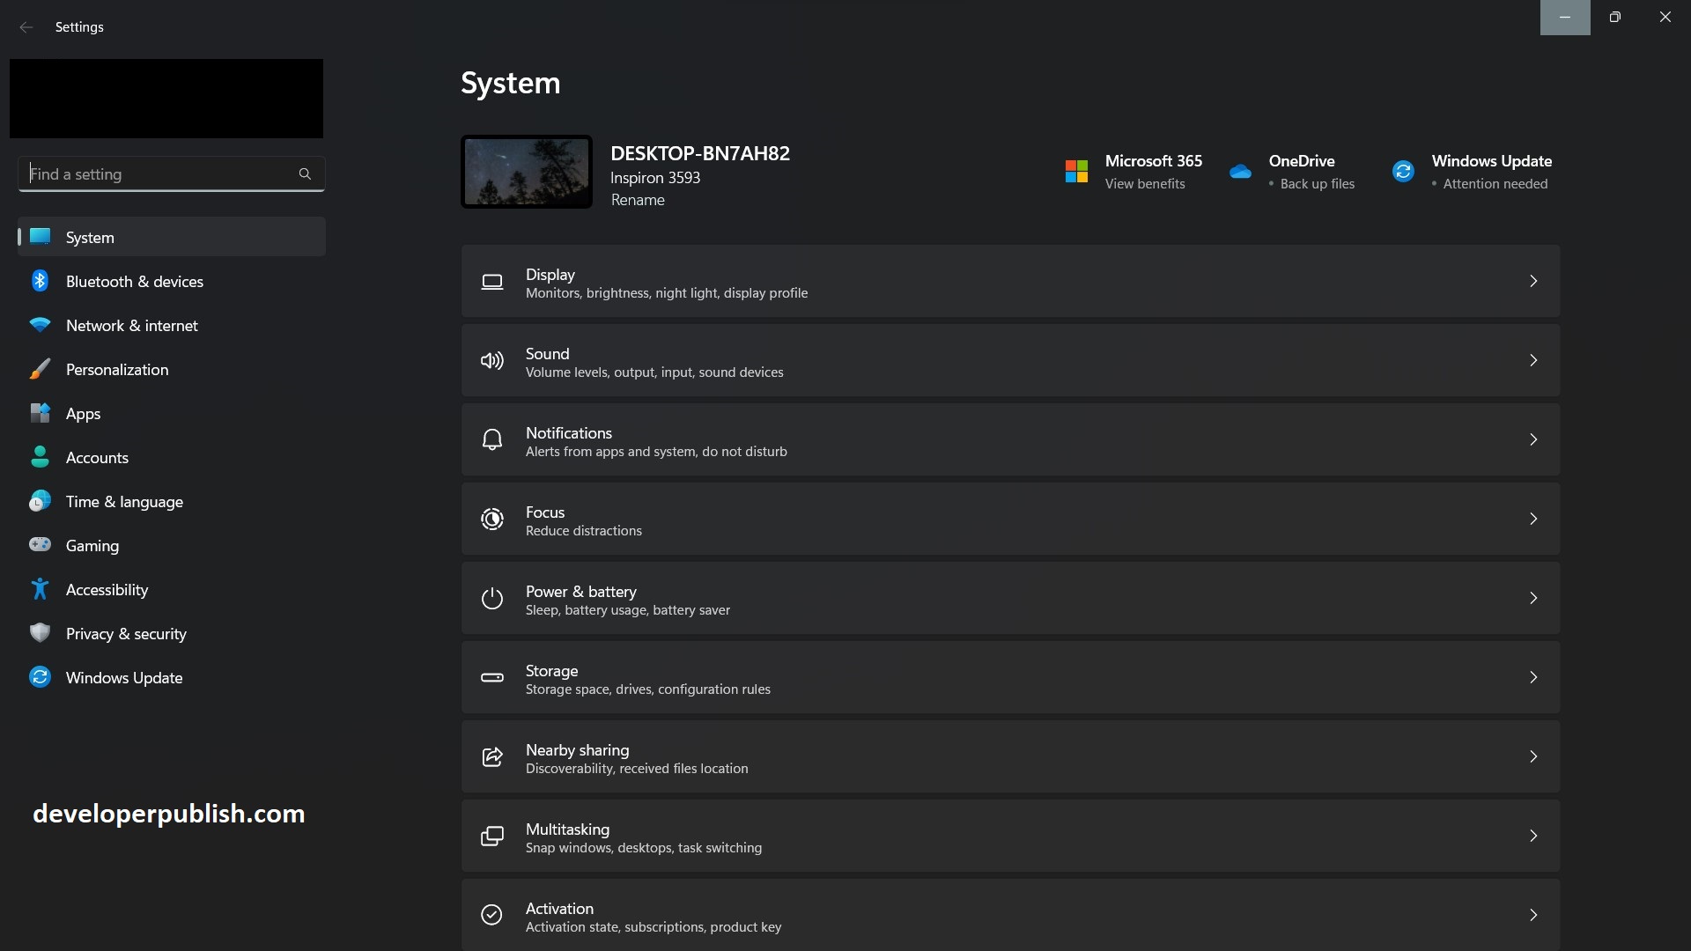Viewport: 1691px width, 951px height.
Task: Open Accounts via its sidebar icon
Action: pyautogui.click(x=41, y=457)
